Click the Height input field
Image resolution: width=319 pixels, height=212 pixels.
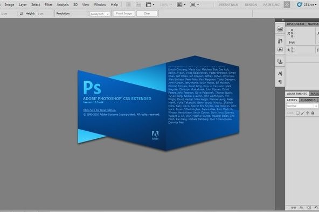point(45,13)
